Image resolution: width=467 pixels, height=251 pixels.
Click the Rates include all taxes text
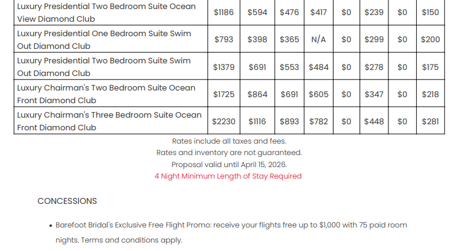pyautogui.click(x=228, y=141)
